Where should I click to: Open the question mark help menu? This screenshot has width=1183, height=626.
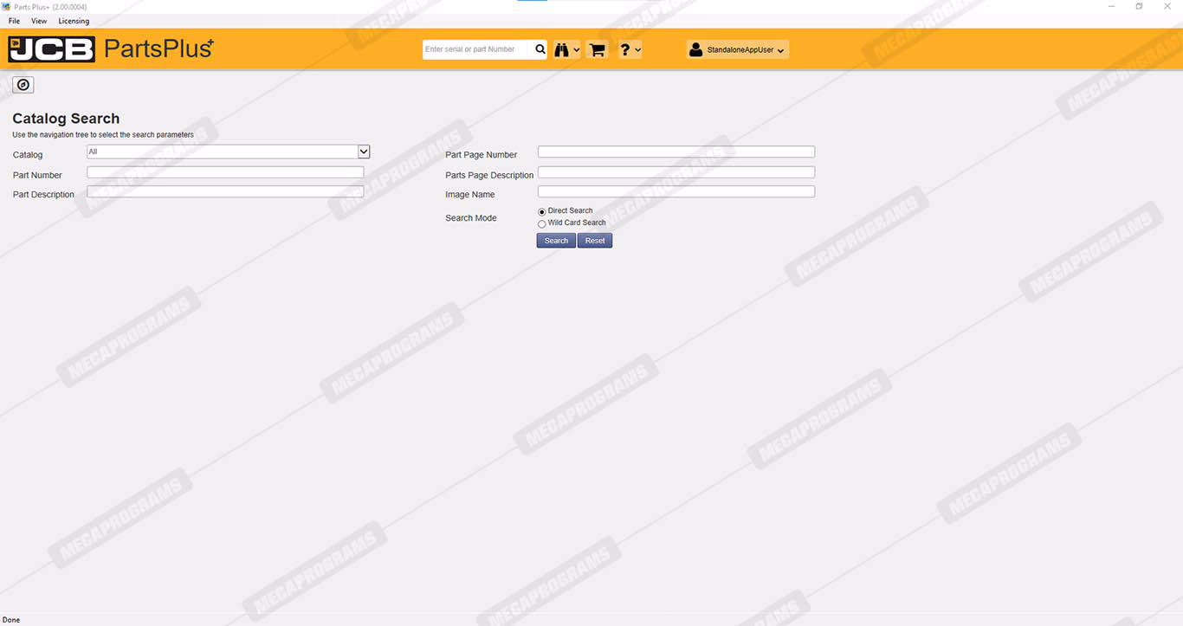(630, 50)
